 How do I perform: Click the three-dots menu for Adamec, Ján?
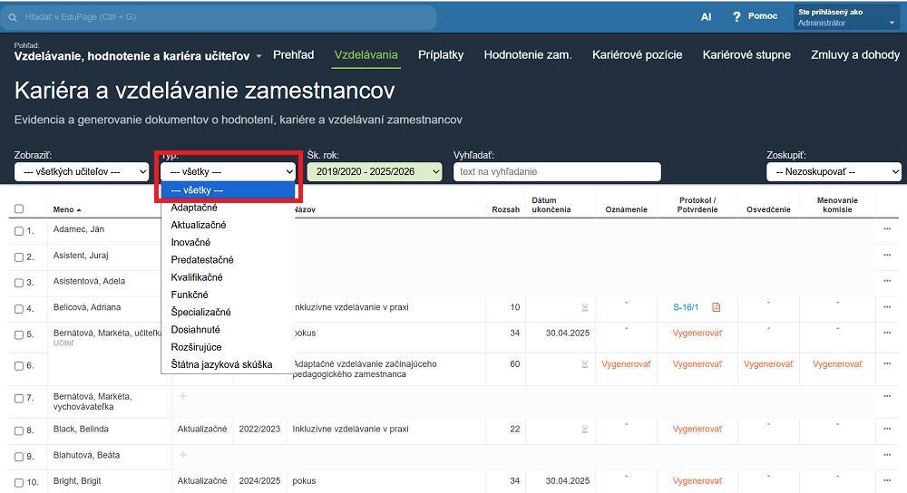tap(887, 229)
